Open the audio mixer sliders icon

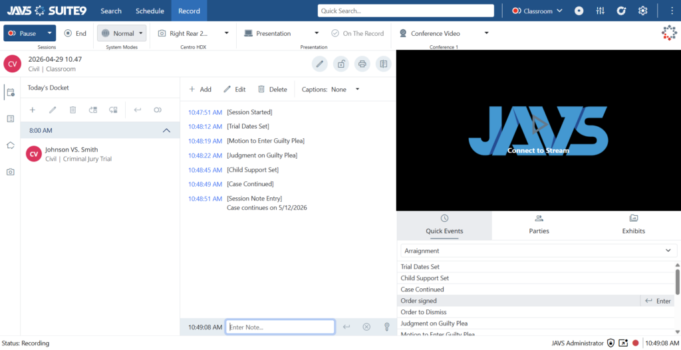(601, 11)
